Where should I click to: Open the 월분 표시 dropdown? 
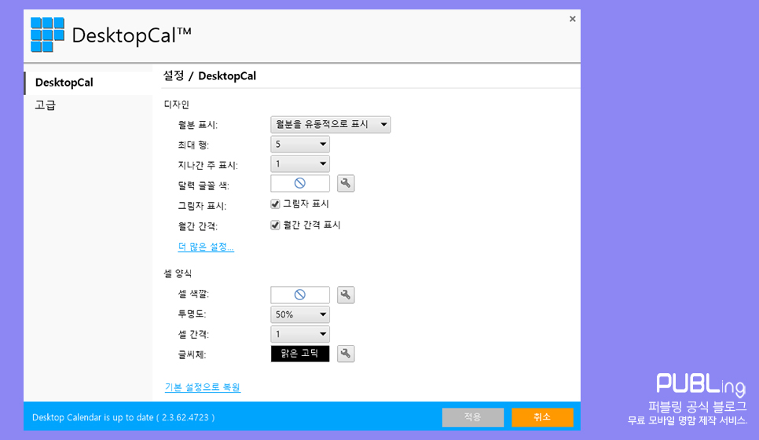click(331, 124)
